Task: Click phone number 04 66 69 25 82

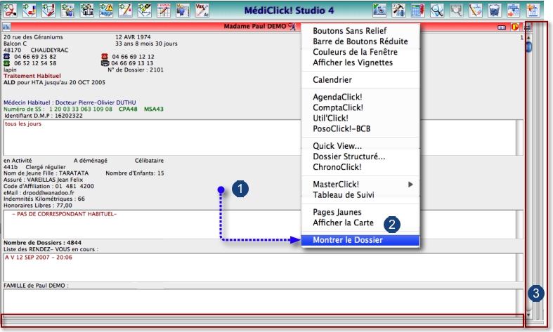Action: click(x=35, y=57)
